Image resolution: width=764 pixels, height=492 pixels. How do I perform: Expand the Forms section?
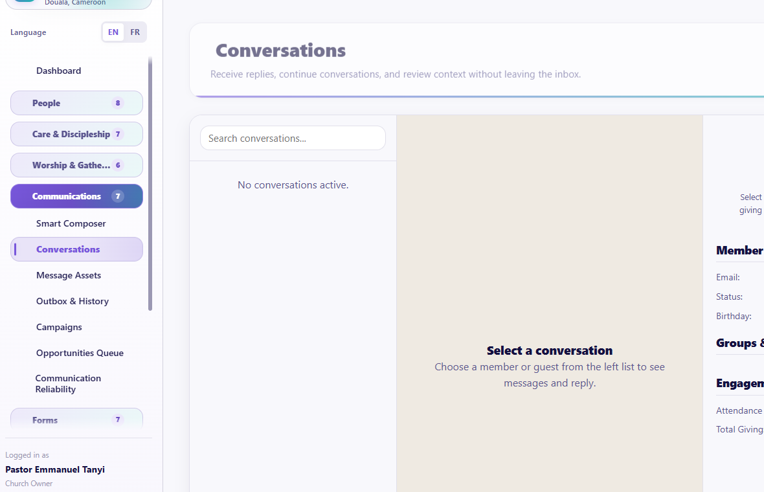click(x=76, y=419)
